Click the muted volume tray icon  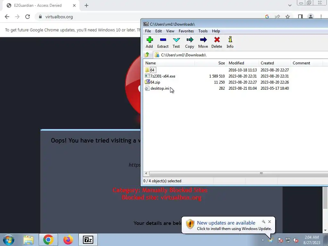tap(296, 240)
